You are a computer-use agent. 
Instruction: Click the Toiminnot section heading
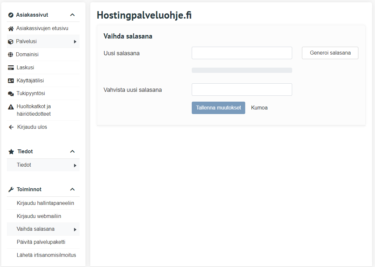click(x=29, y=189)
